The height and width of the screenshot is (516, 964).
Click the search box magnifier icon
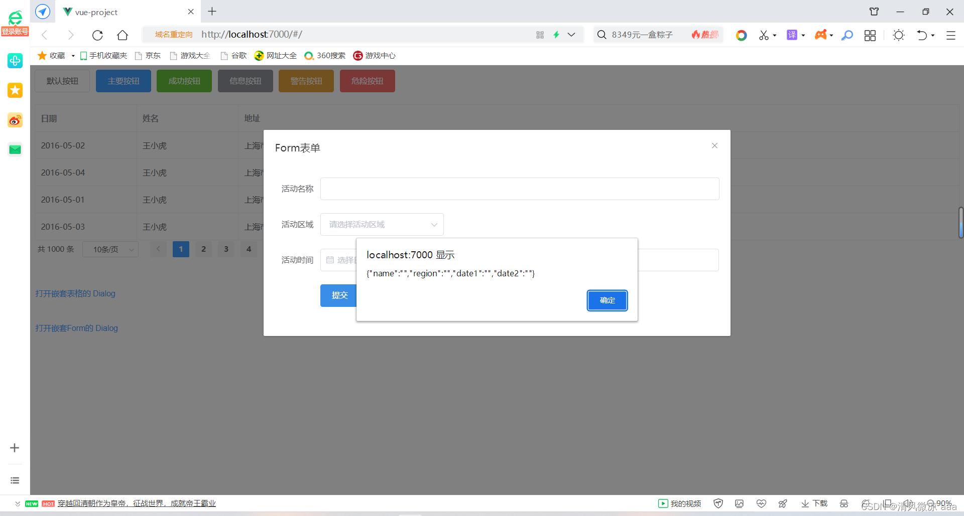coord(601,35)
